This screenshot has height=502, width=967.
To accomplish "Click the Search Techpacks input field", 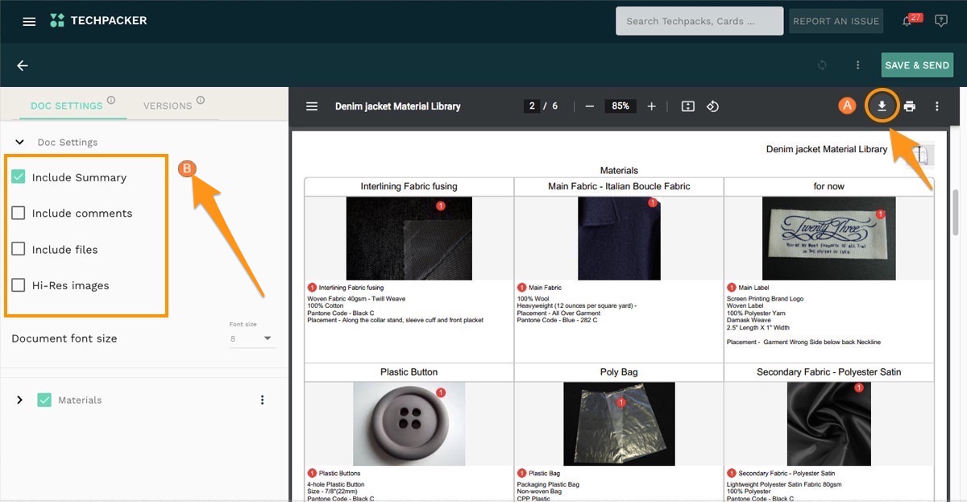I will [699, 21].
